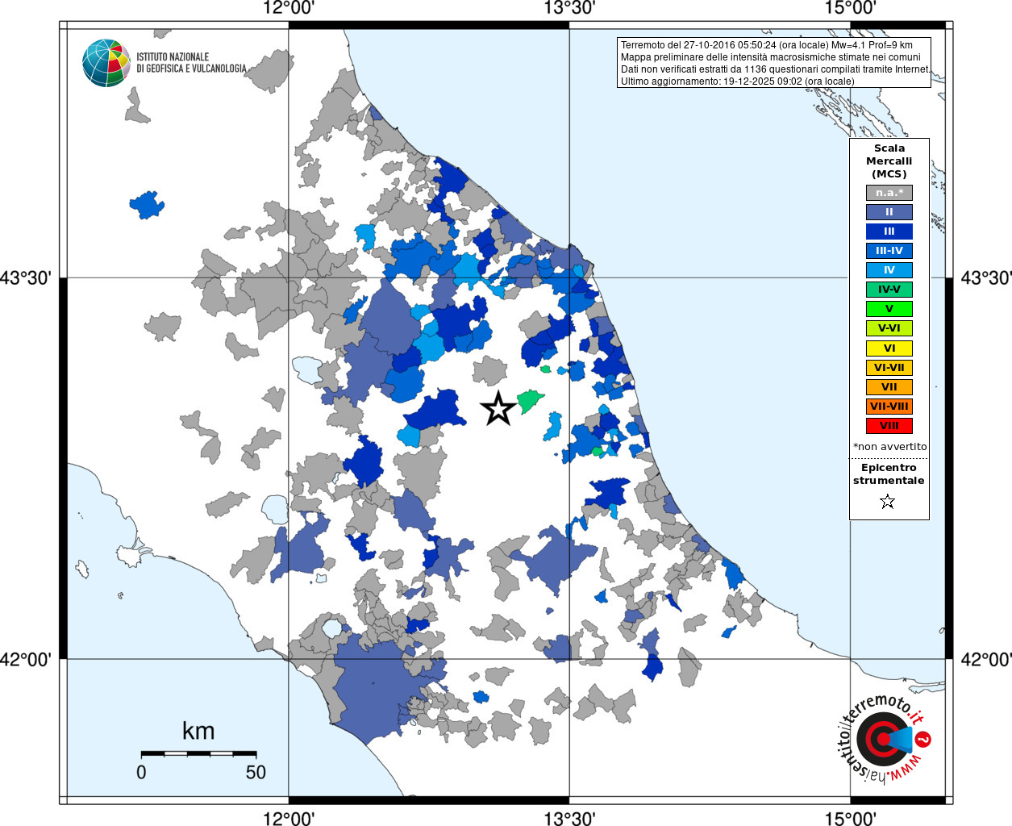Viewport: 1012px width, 826px height.
Task: Select the green V legend swatch
Action: click(x=889, y=309)
